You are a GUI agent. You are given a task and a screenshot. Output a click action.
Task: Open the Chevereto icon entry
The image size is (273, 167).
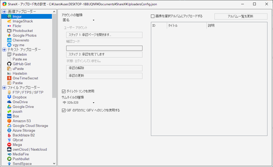point(9,40)
